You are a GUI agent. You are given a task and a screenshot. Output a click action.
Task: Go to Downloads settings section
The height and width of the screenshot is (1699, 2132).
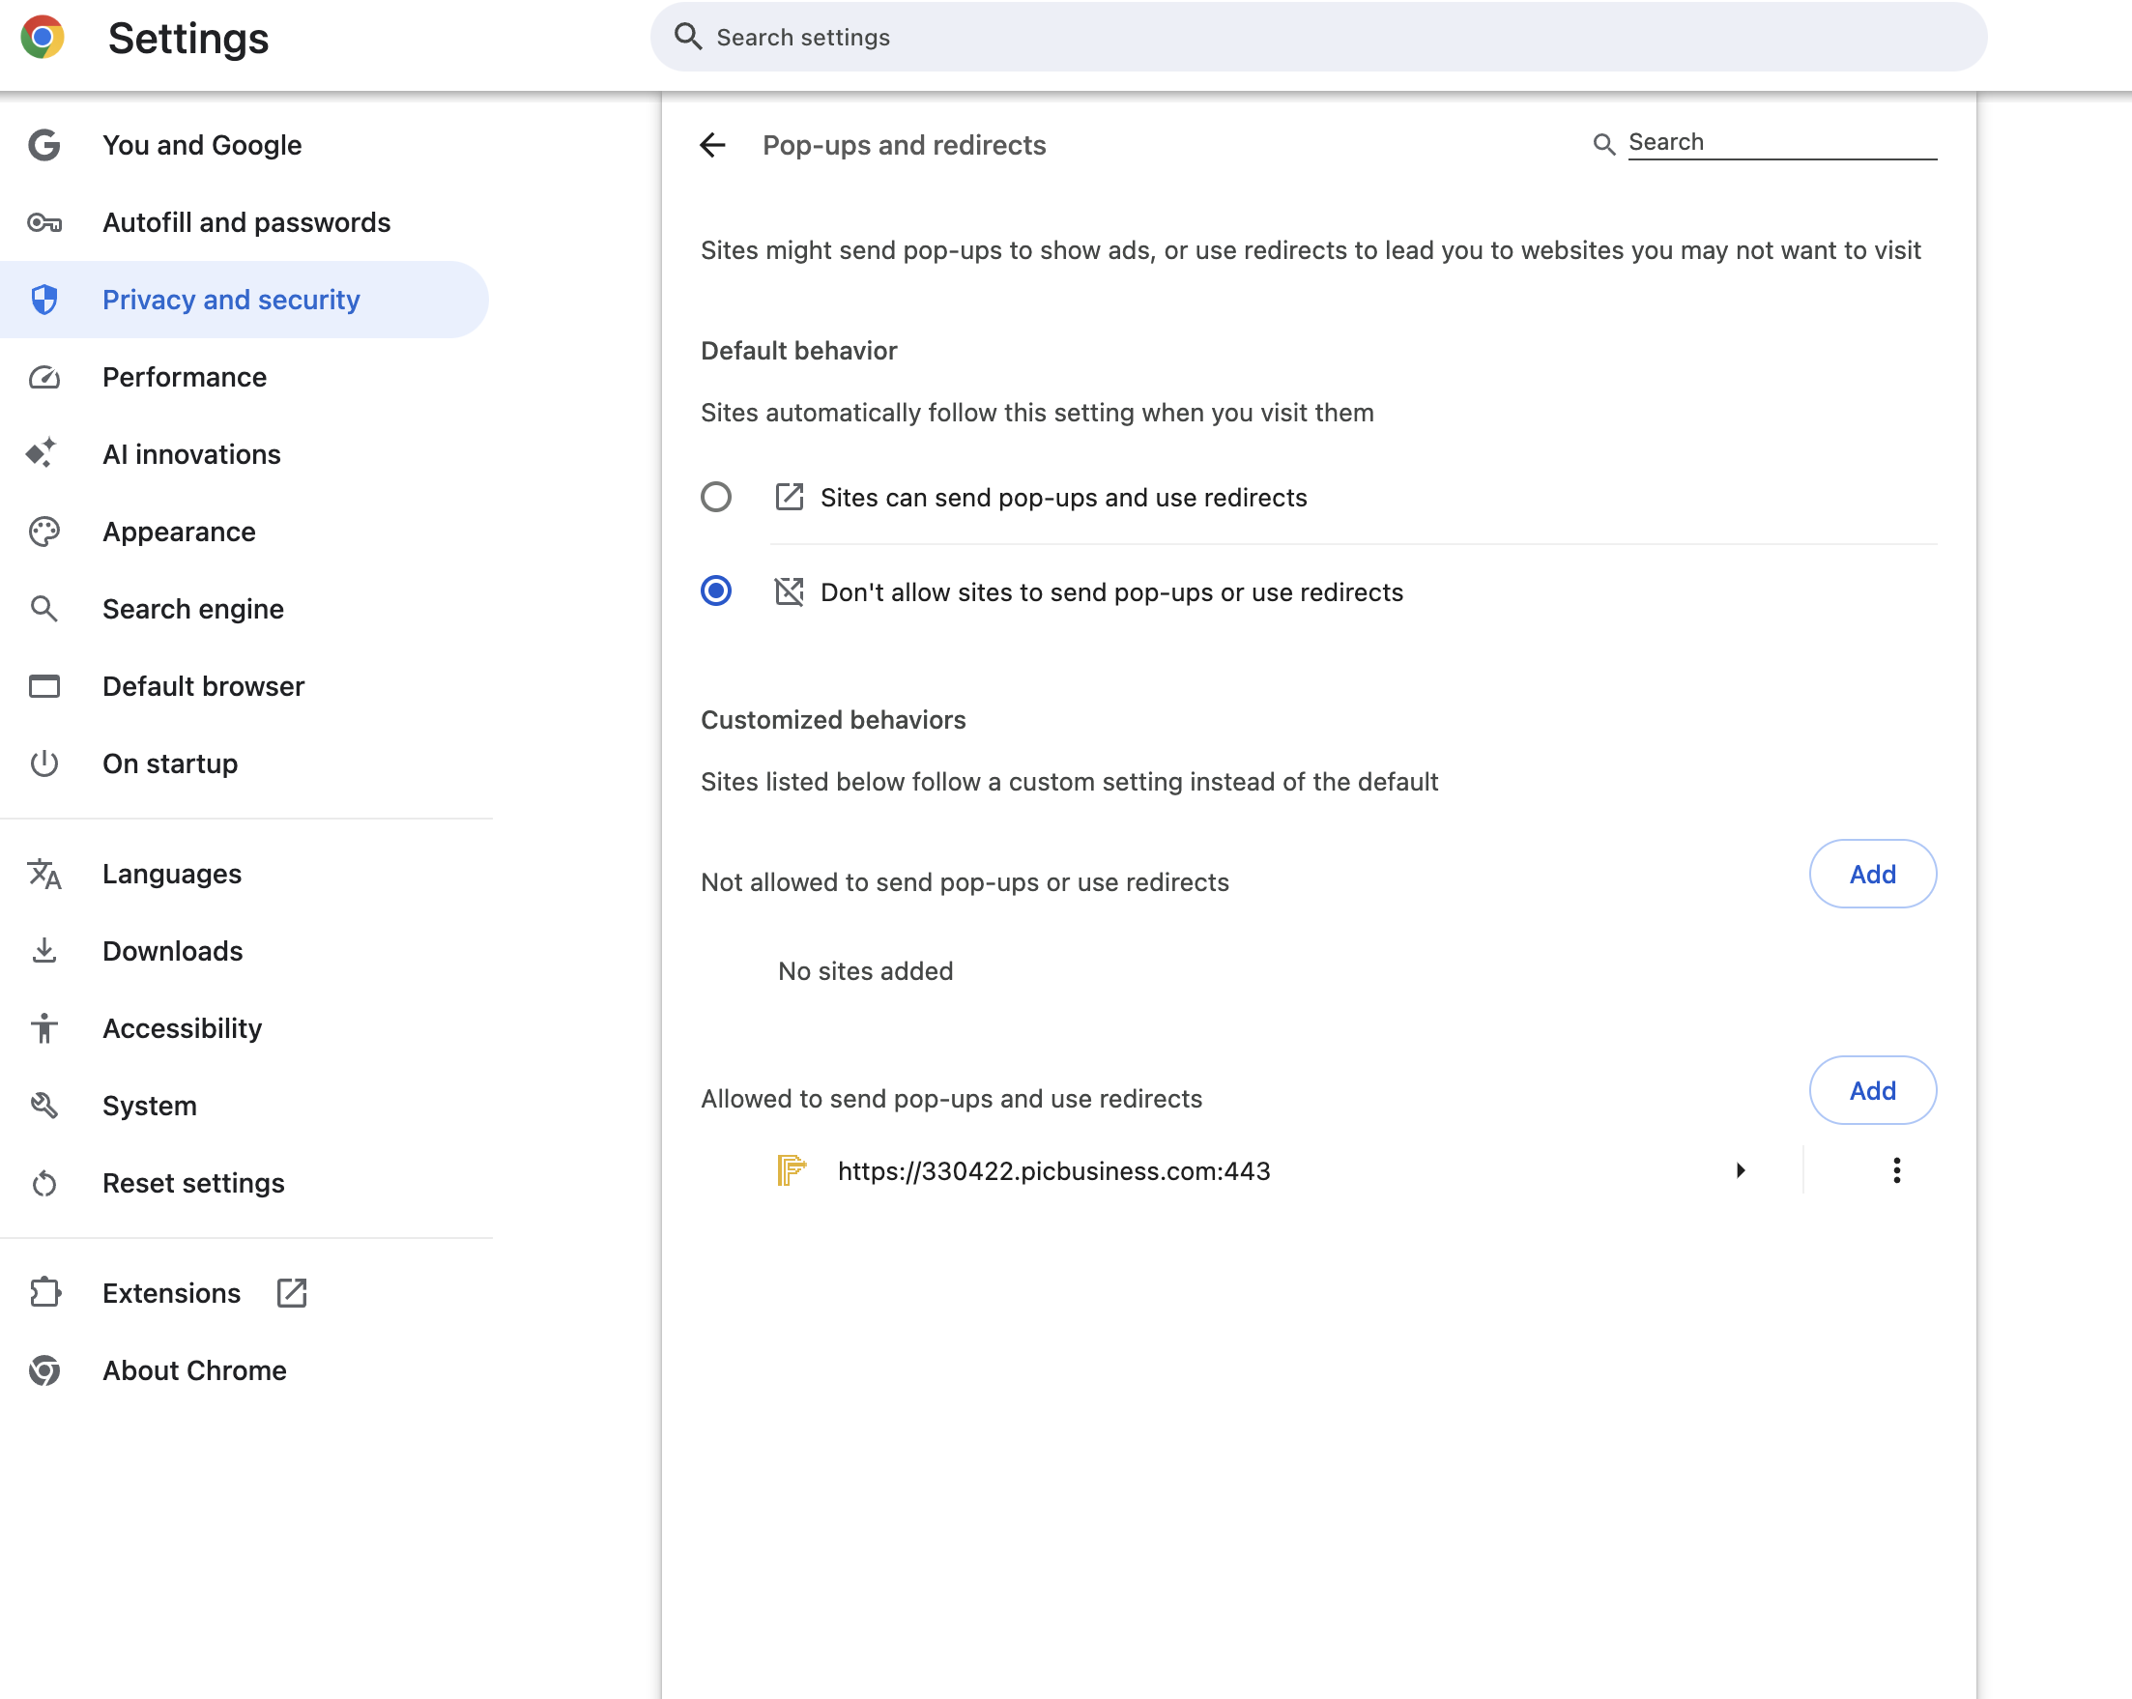pyautogui.click(x=172, y=950)
